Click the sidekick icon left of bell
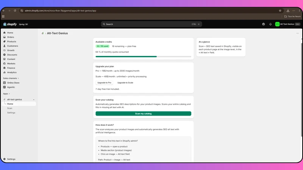This screenshot has width=303, height=170. click(x=263, y=24)
